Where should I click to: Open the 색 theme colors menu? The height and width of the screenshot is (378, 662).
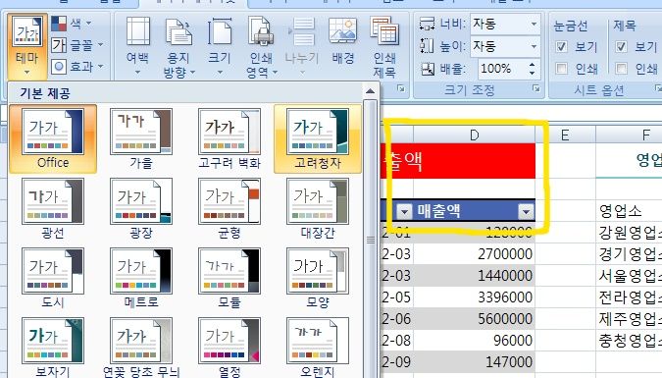tap(71, 24)
